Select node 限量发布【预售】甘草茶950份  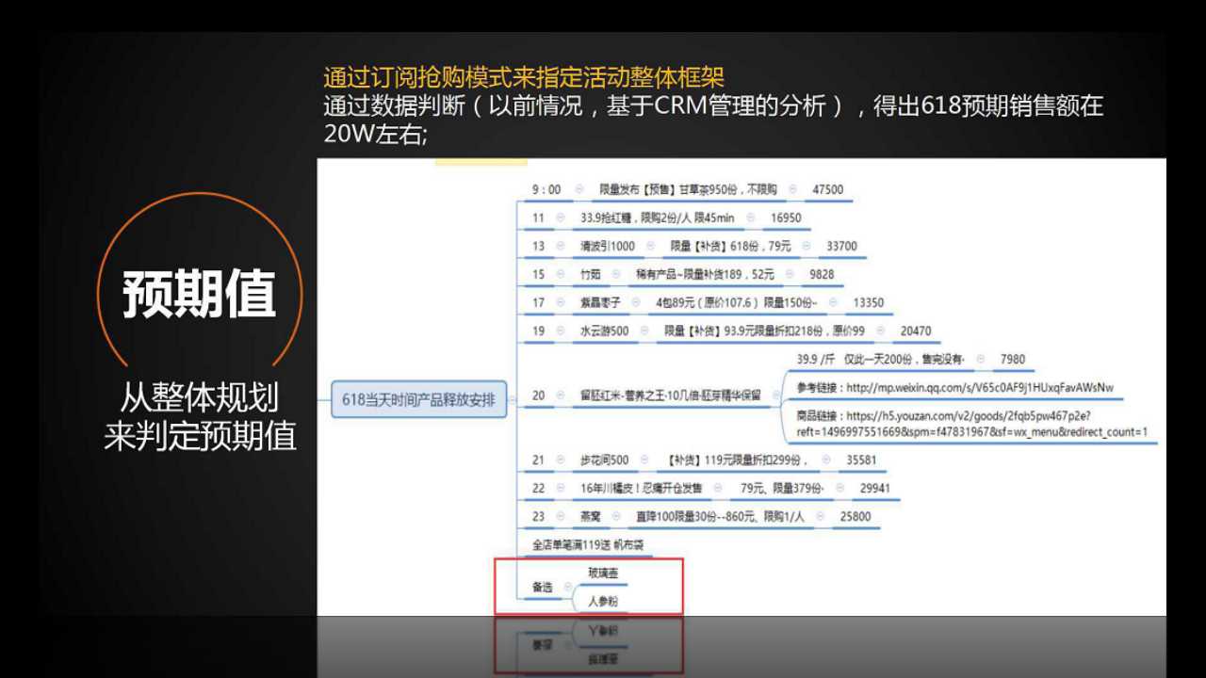[x=688, y=189]
